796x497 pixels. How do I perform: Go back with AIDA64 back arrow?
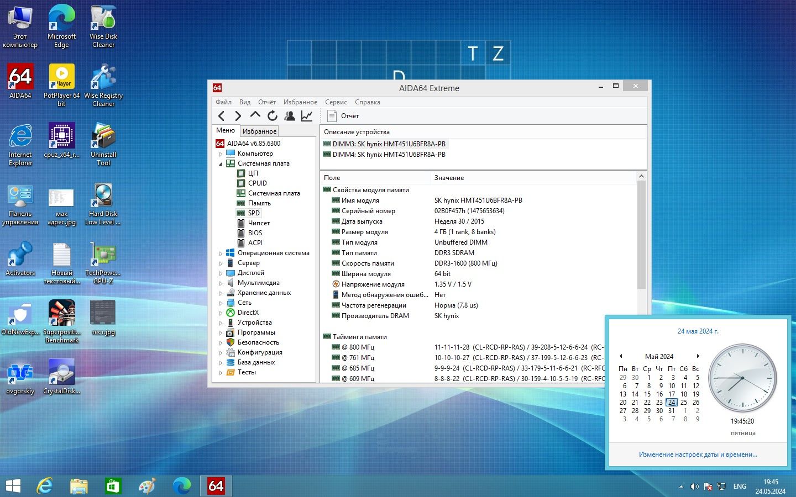[x=221, y=116]
